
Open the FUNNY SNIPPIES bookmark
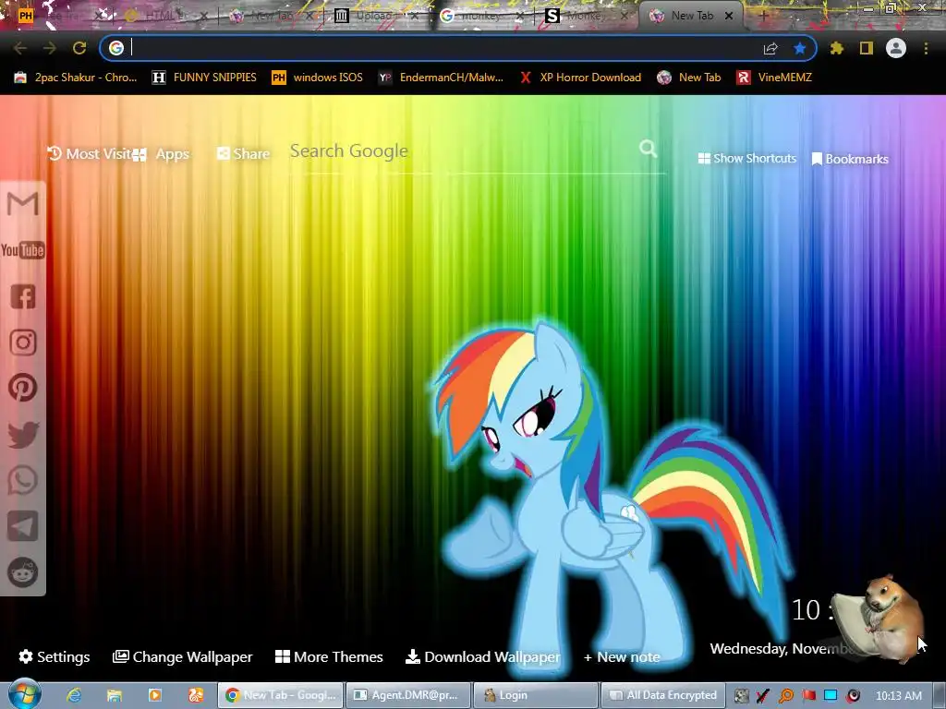204,78
